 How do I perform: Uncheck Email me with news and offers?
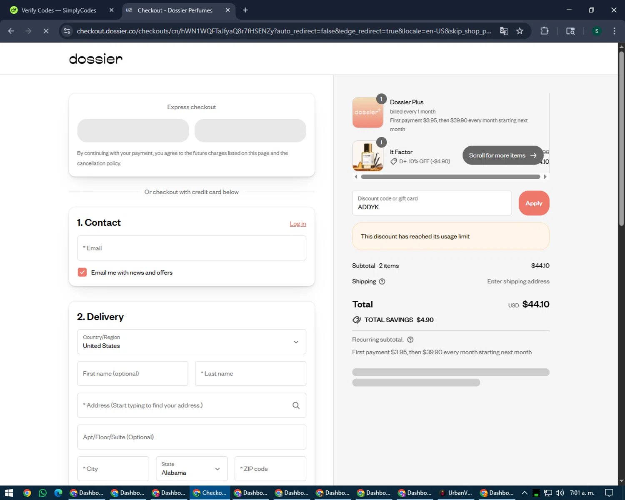tap(82, 272)
